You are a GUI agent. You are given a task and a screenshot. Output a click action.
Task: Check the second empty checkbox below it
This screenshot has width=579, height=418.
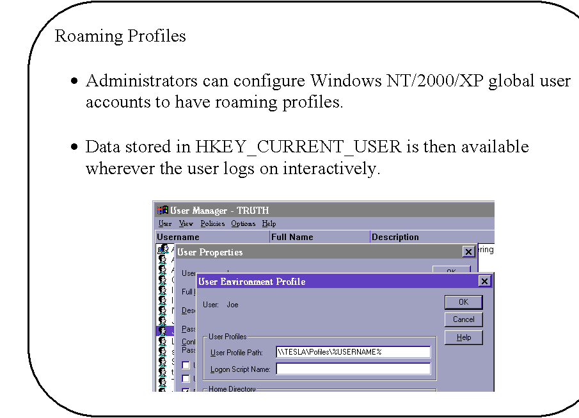[x=186, y=378]
